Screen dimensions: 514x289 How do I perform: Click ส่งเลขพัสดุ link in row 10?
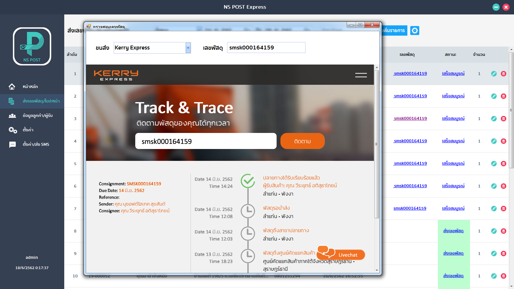(453, 276)
